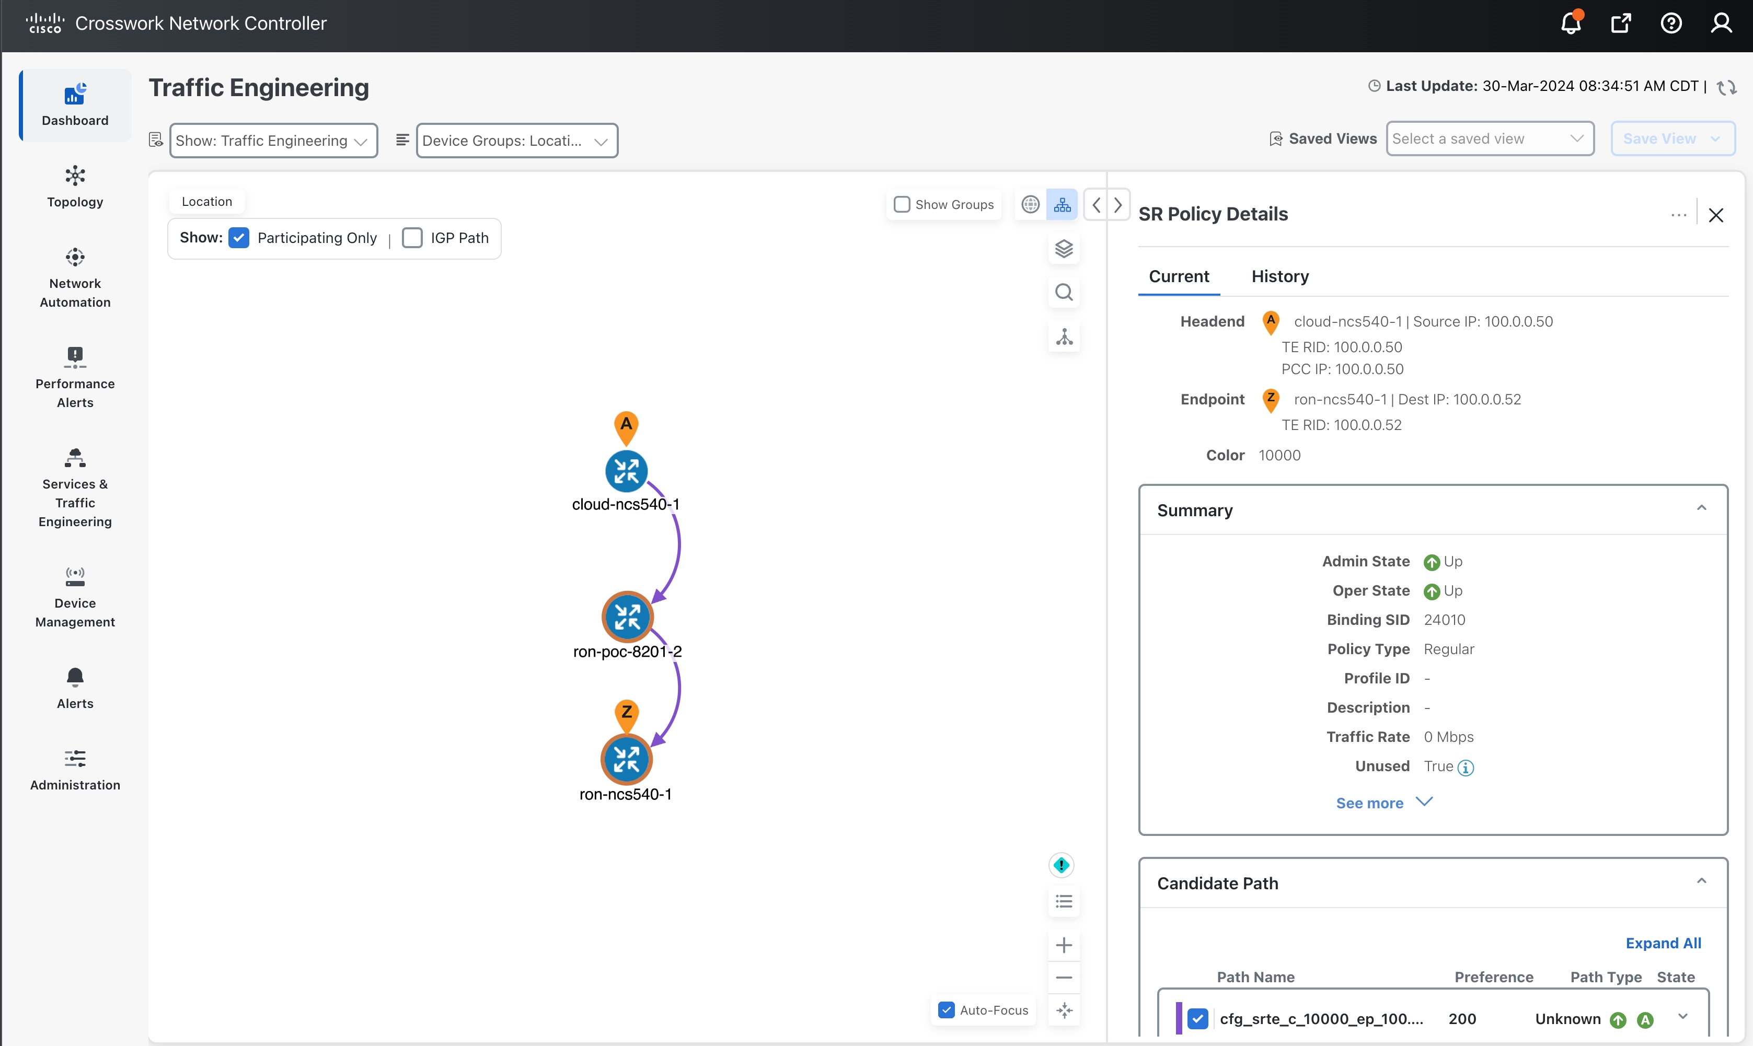Collapse the Summary section
The width and height of the screenshot is (1753, 1046).
pyautogui.click(x=1701, y=508)
